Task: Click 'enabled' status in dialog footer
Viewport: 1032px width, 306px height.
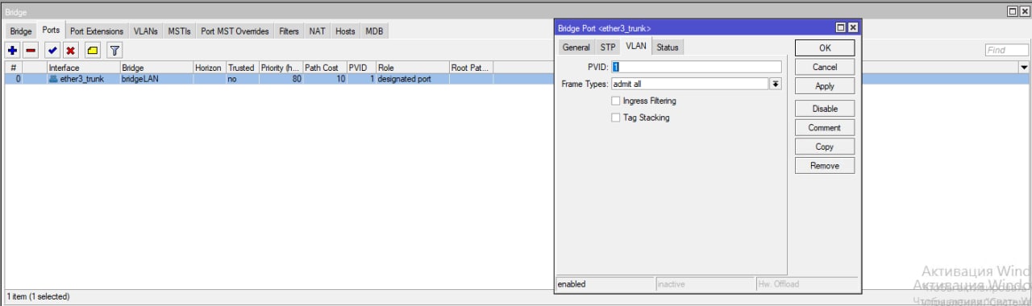Action: pyautogui.click(x=605, y=283)
